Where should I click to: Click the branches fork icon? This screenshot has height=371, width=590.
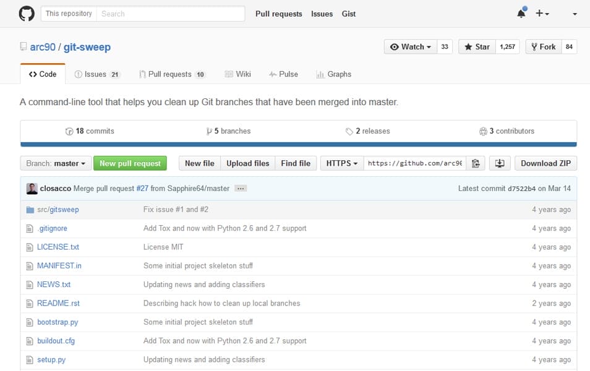coord(209,131)
